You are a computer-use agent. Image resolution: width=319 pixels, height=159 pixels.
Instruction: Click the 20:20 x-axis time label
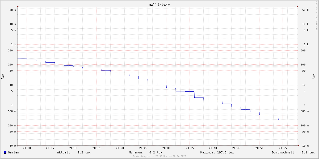tap(120, 148)
